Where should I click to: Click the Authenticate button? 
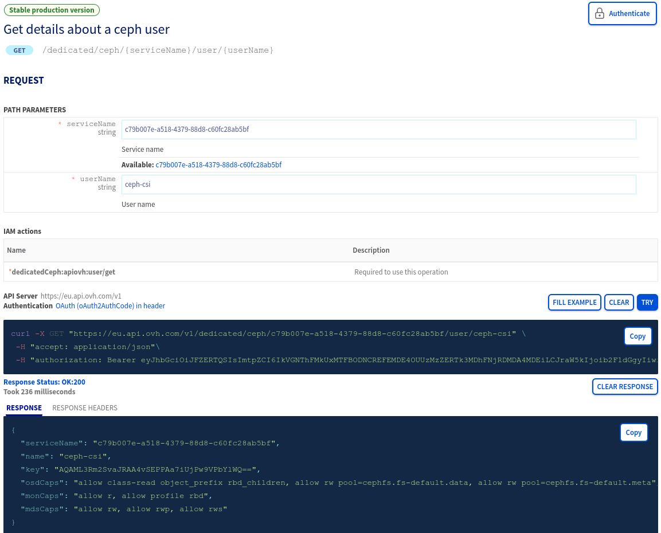tap(623, 13)
